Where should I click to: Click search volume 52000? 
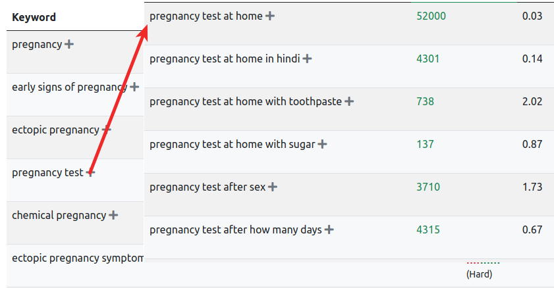pyautogui.click(x=431, y=16)
